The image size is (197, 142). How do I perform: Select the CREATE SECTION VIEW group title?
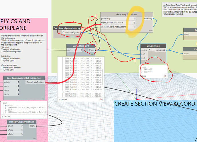click(x=156, y=104)
